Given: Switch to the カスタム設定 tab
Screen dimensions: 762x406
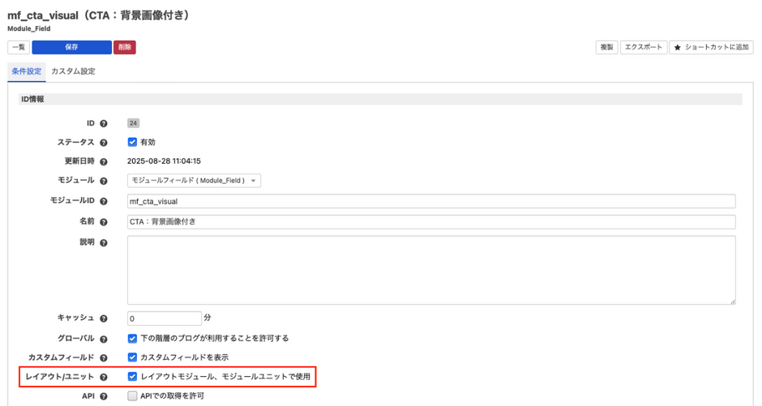Looking at the screenshot, I should 73,71.
